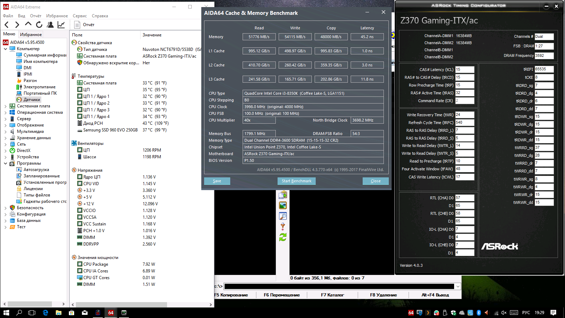Open the Windows Start menu
565x318 pixels.
pyautogui.click(x=6, y=313)
